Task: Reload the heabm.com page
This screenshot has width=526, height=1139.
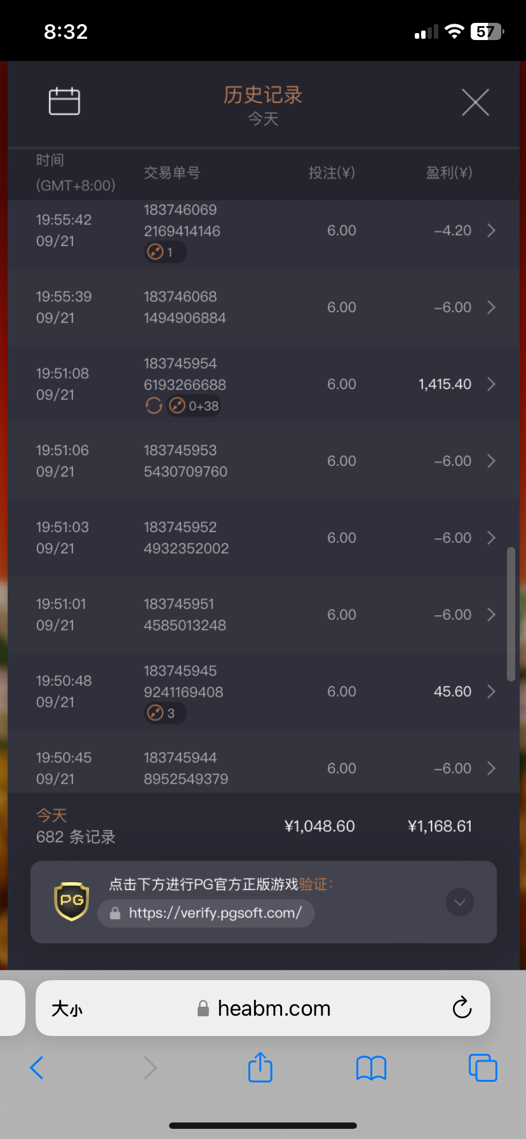Action: [x=462, y=1007]
